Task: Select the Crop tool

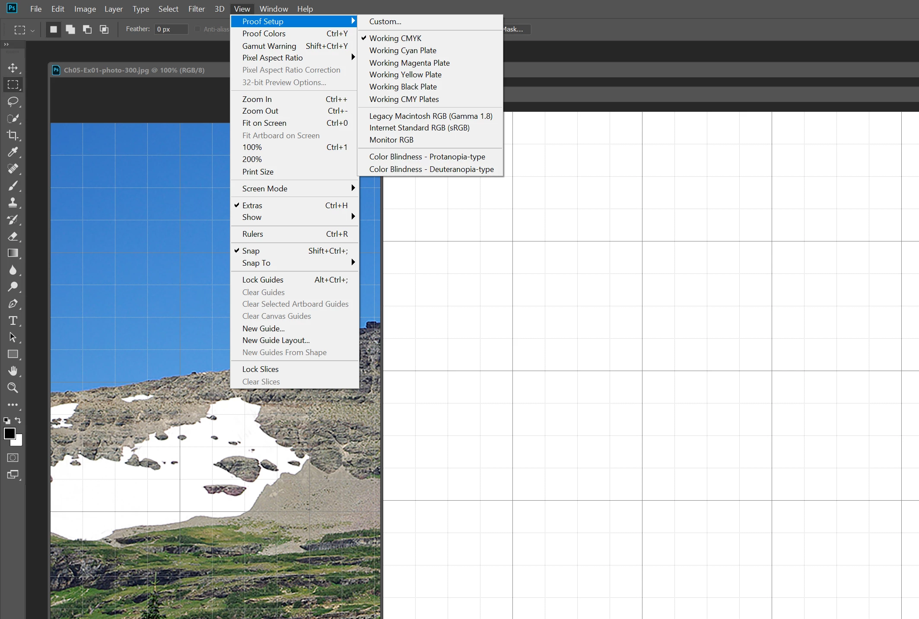Action: (13, 135)
